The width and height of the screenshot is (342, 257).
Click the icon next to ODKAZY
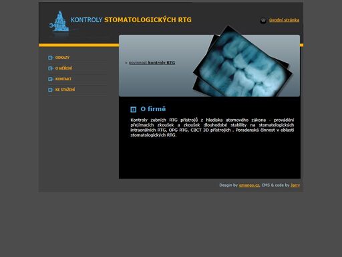(x=51, y=58)
